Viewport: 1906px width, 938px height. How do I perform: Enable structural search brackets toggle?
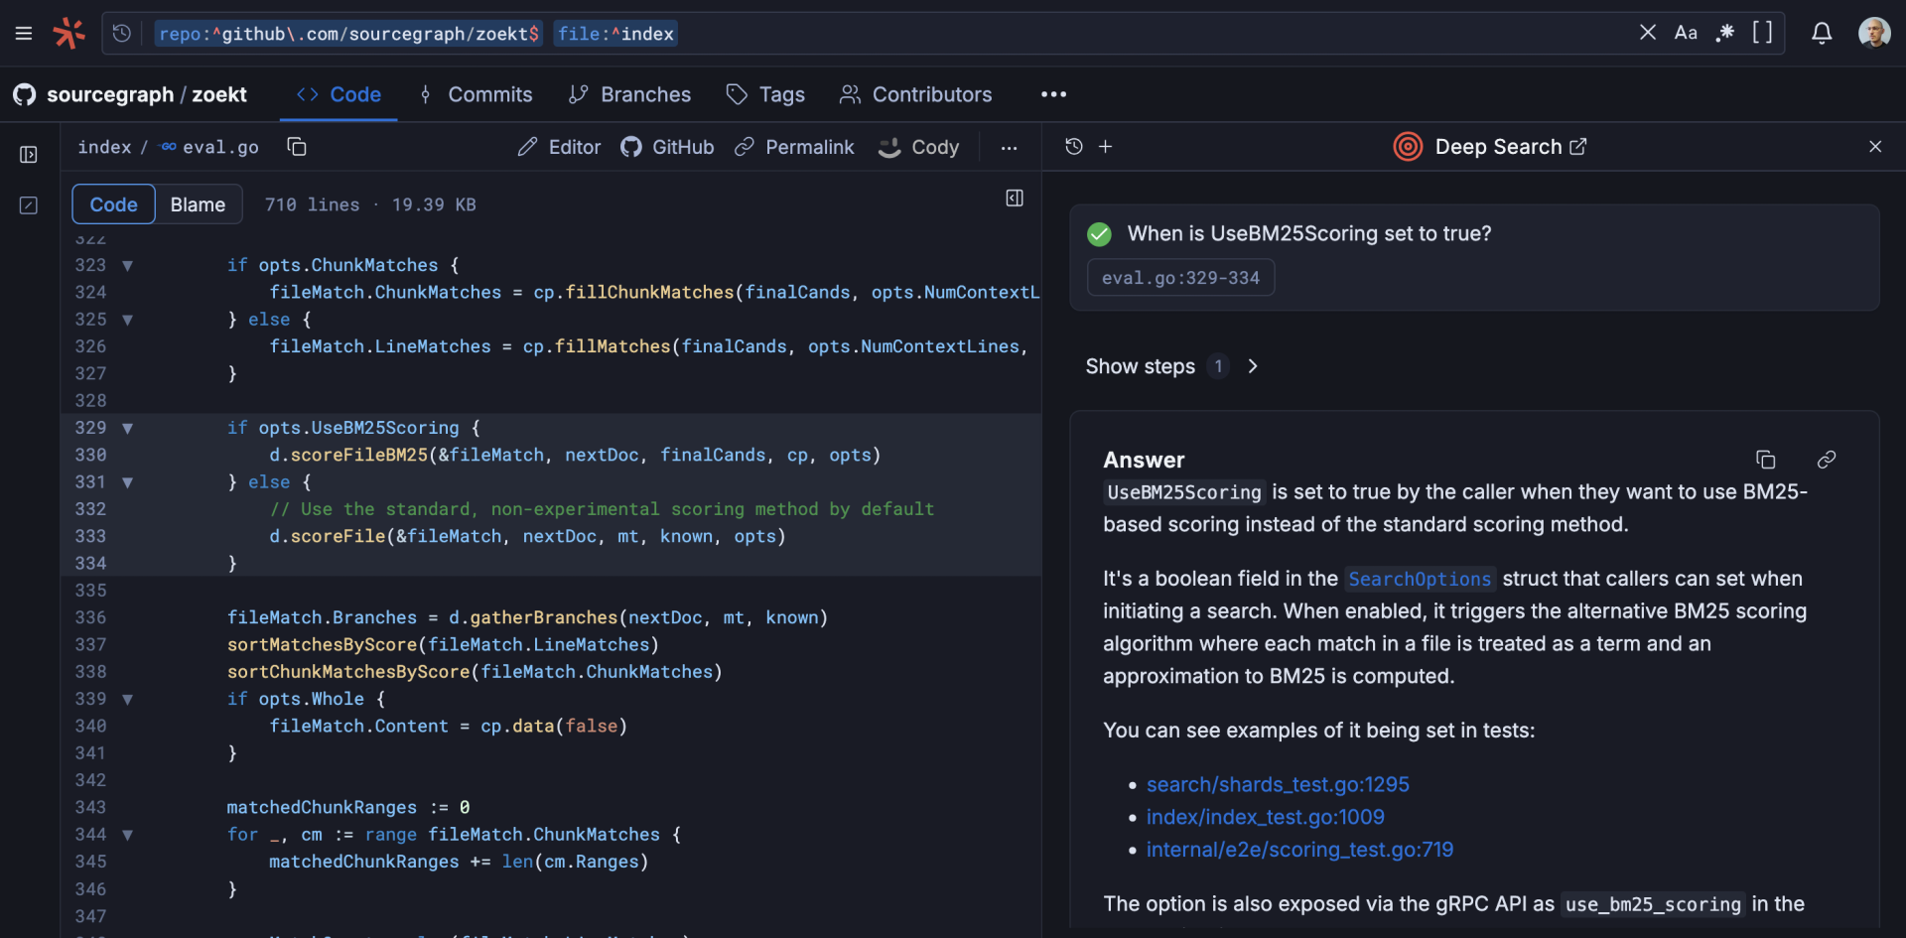1764,32
